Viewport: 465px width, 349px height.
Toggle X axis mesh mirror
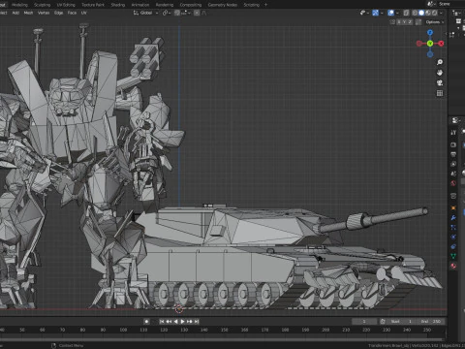(x=399, y=22)
